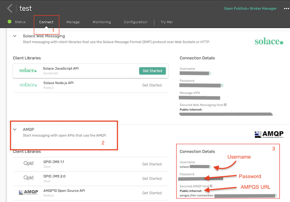Switch to the Monitoring tab
Image resolution: width=290 pixels, height=202 pixels.
102,22
